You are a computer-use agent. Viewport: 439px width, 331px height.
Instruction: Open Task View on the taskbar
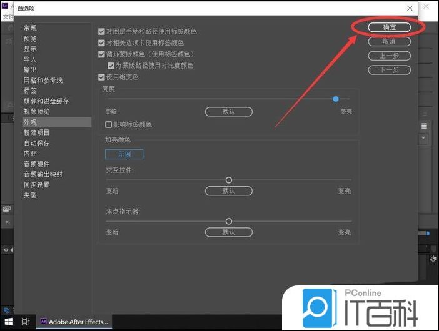pyautogui.click(x=26, y=322)
